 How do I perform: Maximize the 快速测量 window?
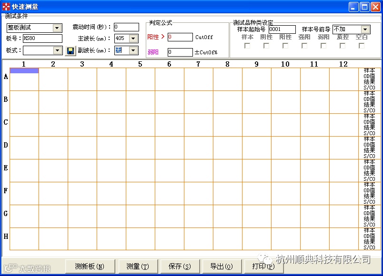364,7
